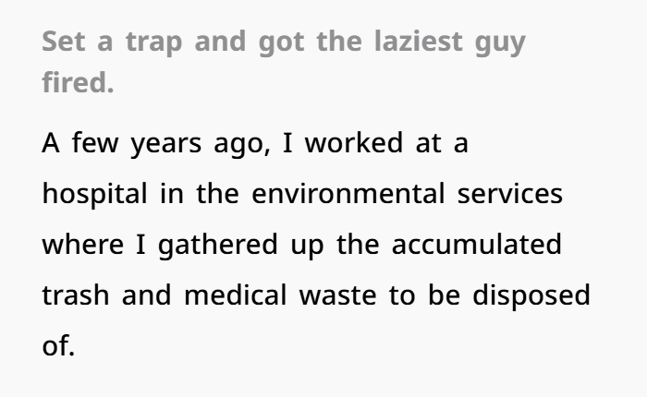The height and width of the screenshot is (397, 647).
Task: Click the word "Set" in the gray heading
Action: click(64, 42)
